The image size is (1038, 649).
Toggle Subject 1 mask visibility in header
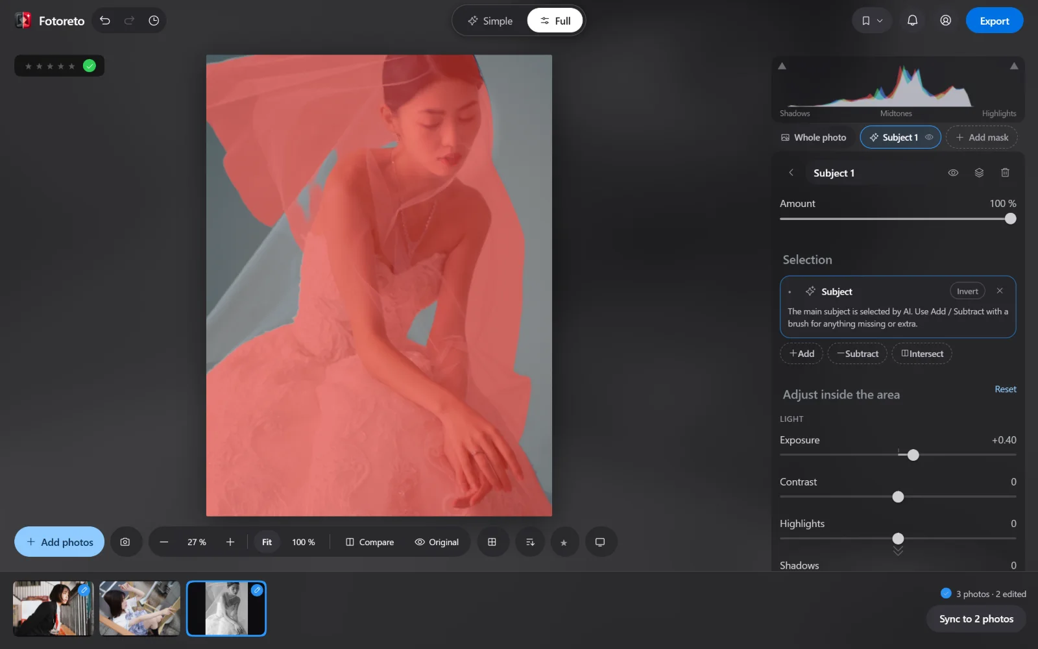coord(953,173)
